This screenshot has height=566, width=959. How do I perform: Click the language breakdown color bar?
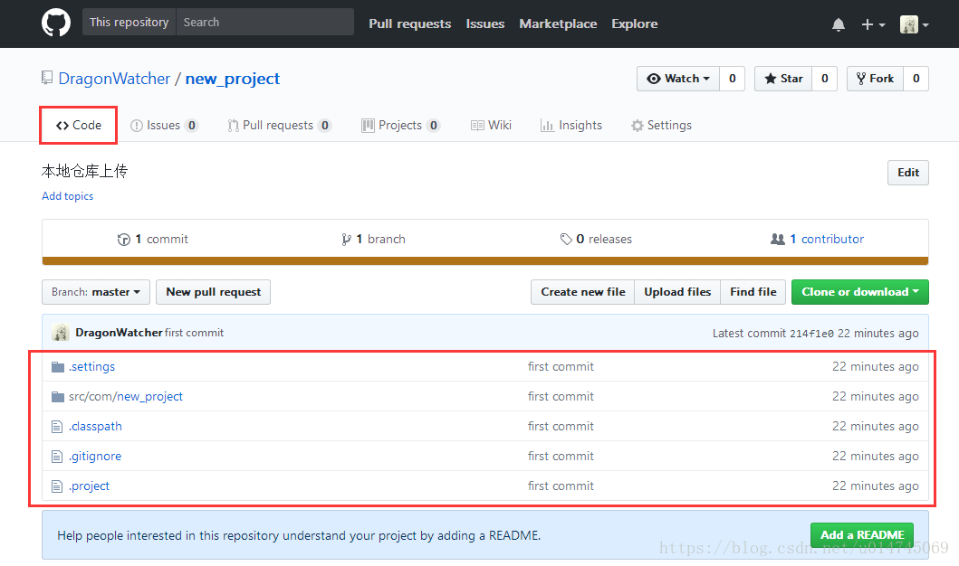tap(485, 260)
